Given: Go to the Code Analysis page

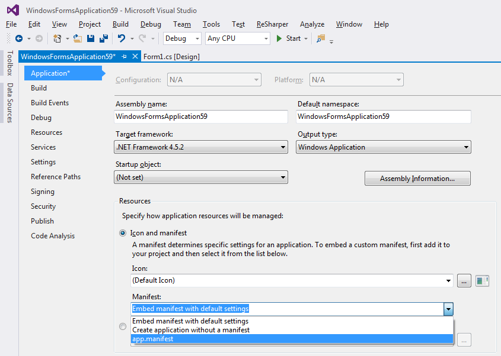Looking at the screenshot, I should pyautogui.click(x=53, y=236).
